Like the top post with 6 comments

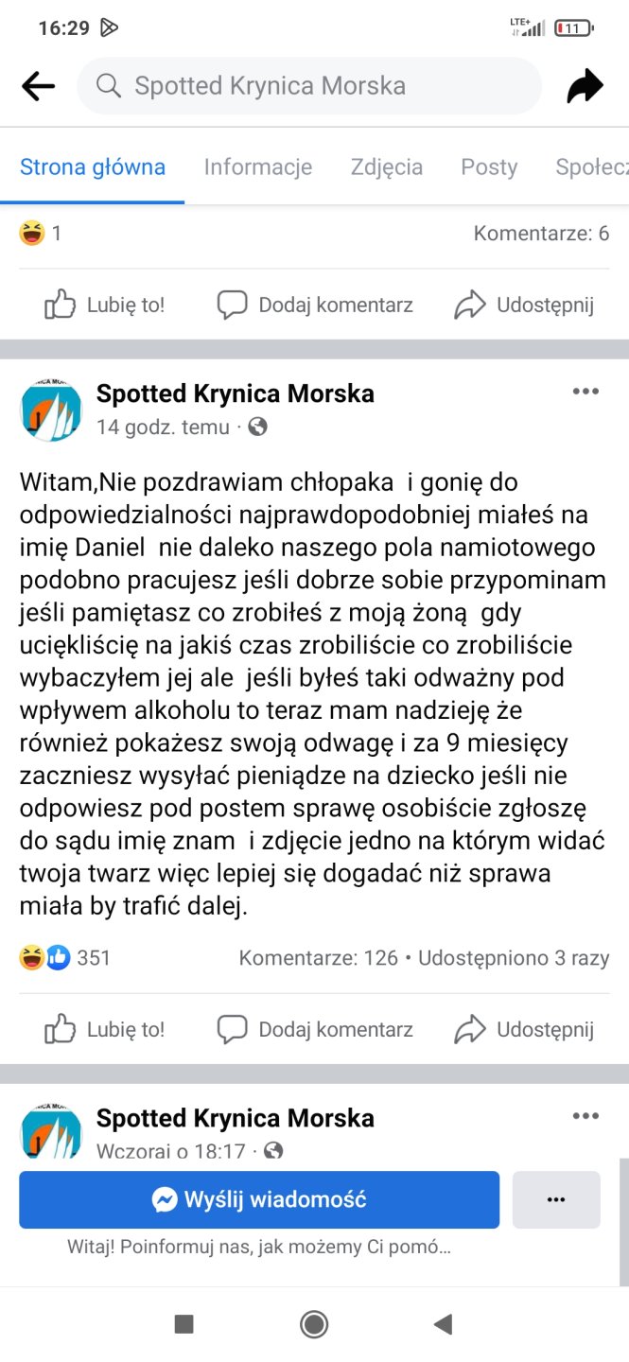click(105, 305)
